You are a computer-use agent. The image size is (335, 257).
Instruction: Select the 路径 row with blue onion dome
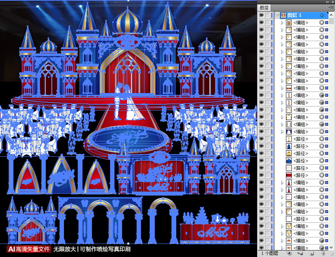tap(301, 161)
